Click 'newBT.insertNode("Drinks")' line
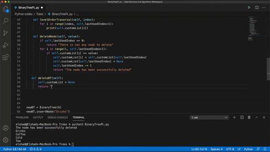Viewport: 270px width, 152px height. [48, 111]
